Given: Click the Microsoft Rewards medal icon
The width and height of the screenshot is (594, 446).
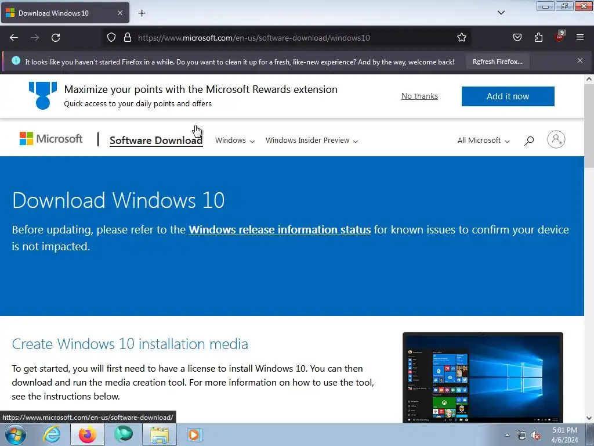Looking at the screenshot, I should [x=43, y=96].
